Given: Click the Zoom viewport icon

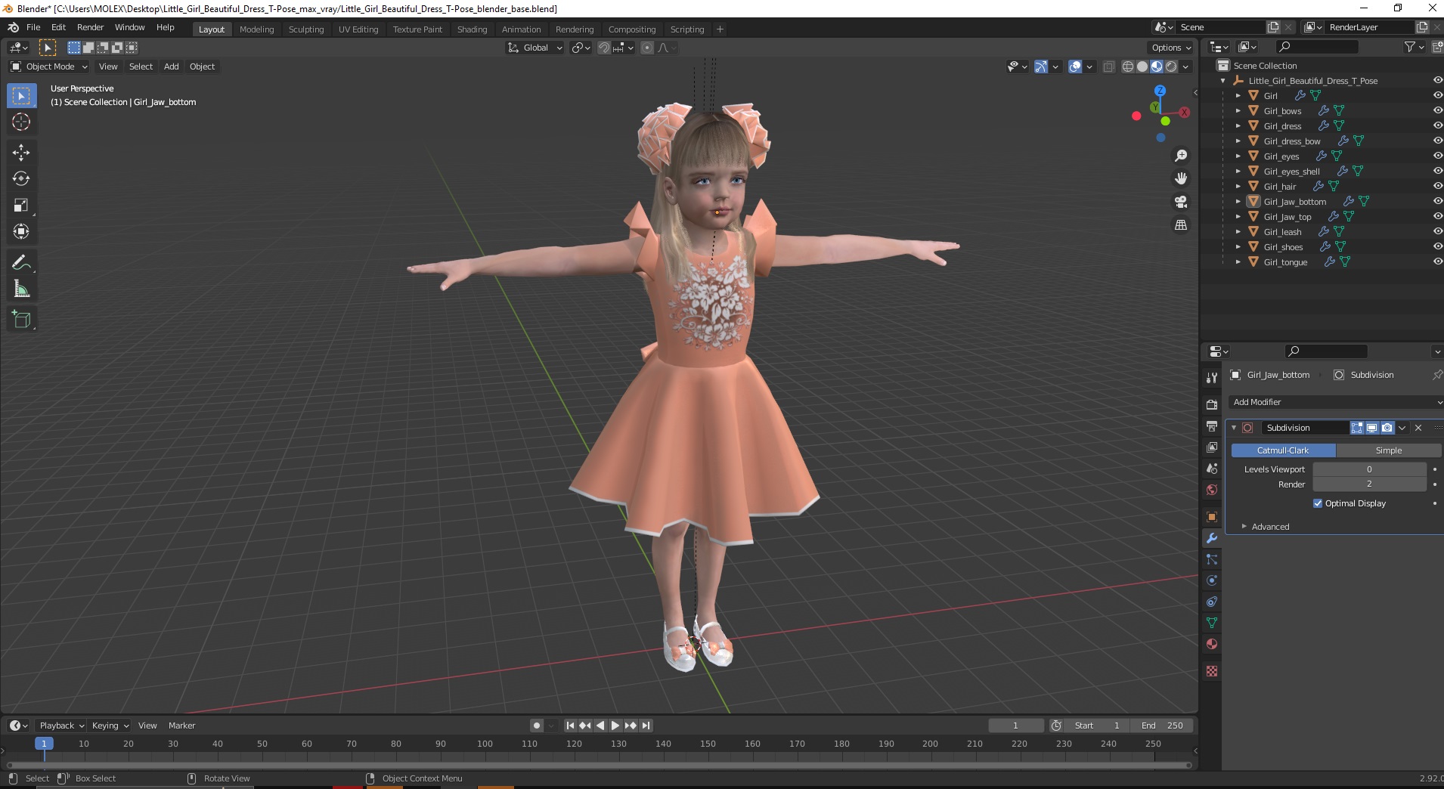Looking at the screenshot, I should pyautogui.click(x=1181, y=156).
